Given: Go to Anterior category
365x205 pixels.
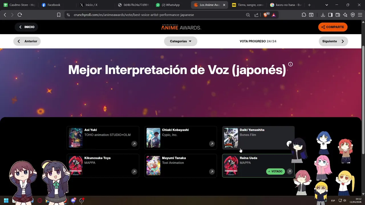Looking at the screenshot, I should [x=27, y=41].
